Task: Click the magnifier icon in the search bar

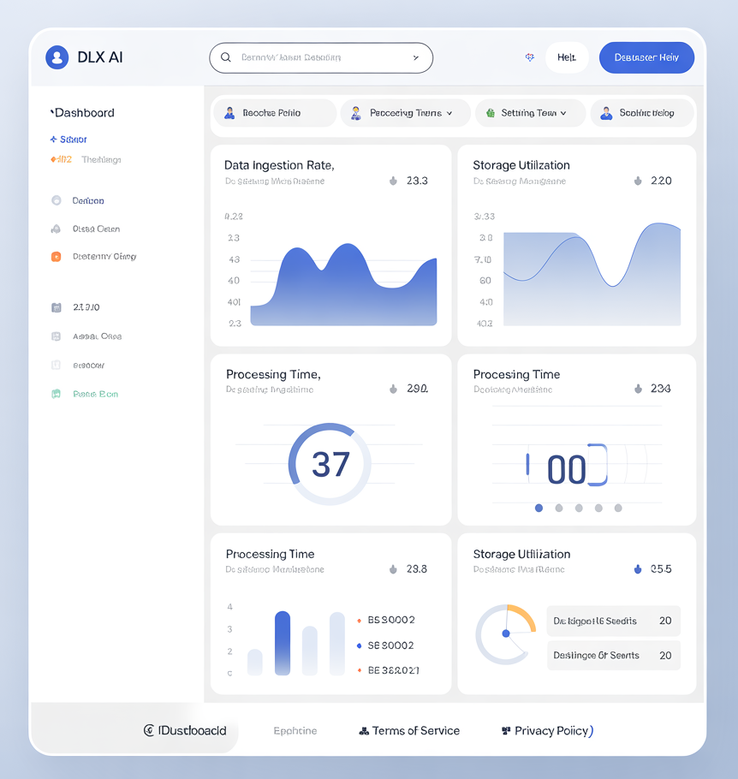Action: pyautogui.click(x=226, y=57)
